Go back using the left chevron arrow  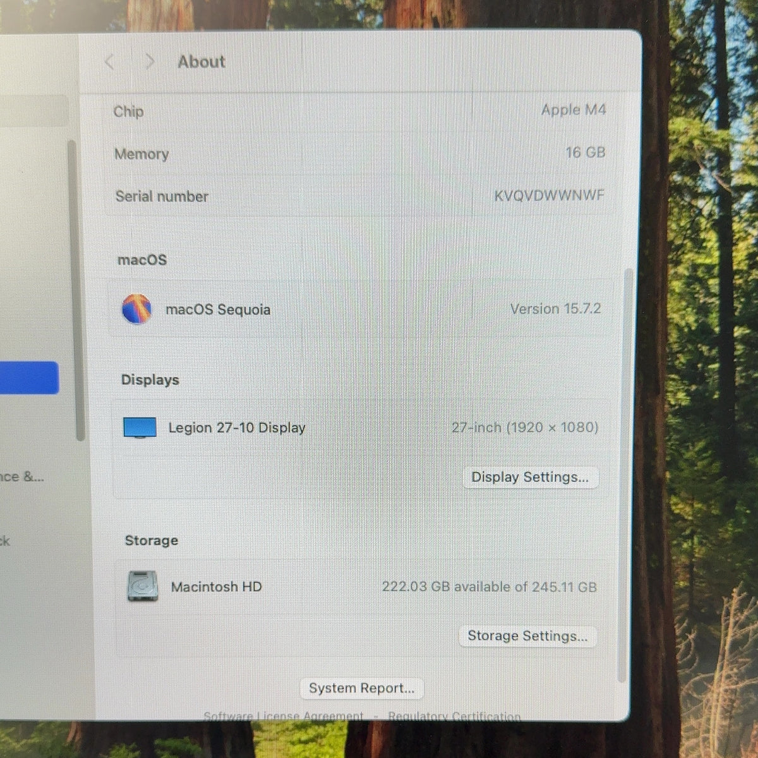(109, 62)
